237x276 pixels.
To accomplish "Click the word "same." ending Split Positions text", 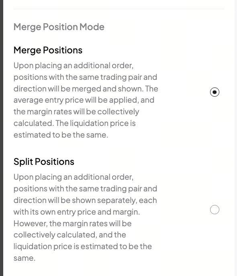I will (x=25, y=258).
